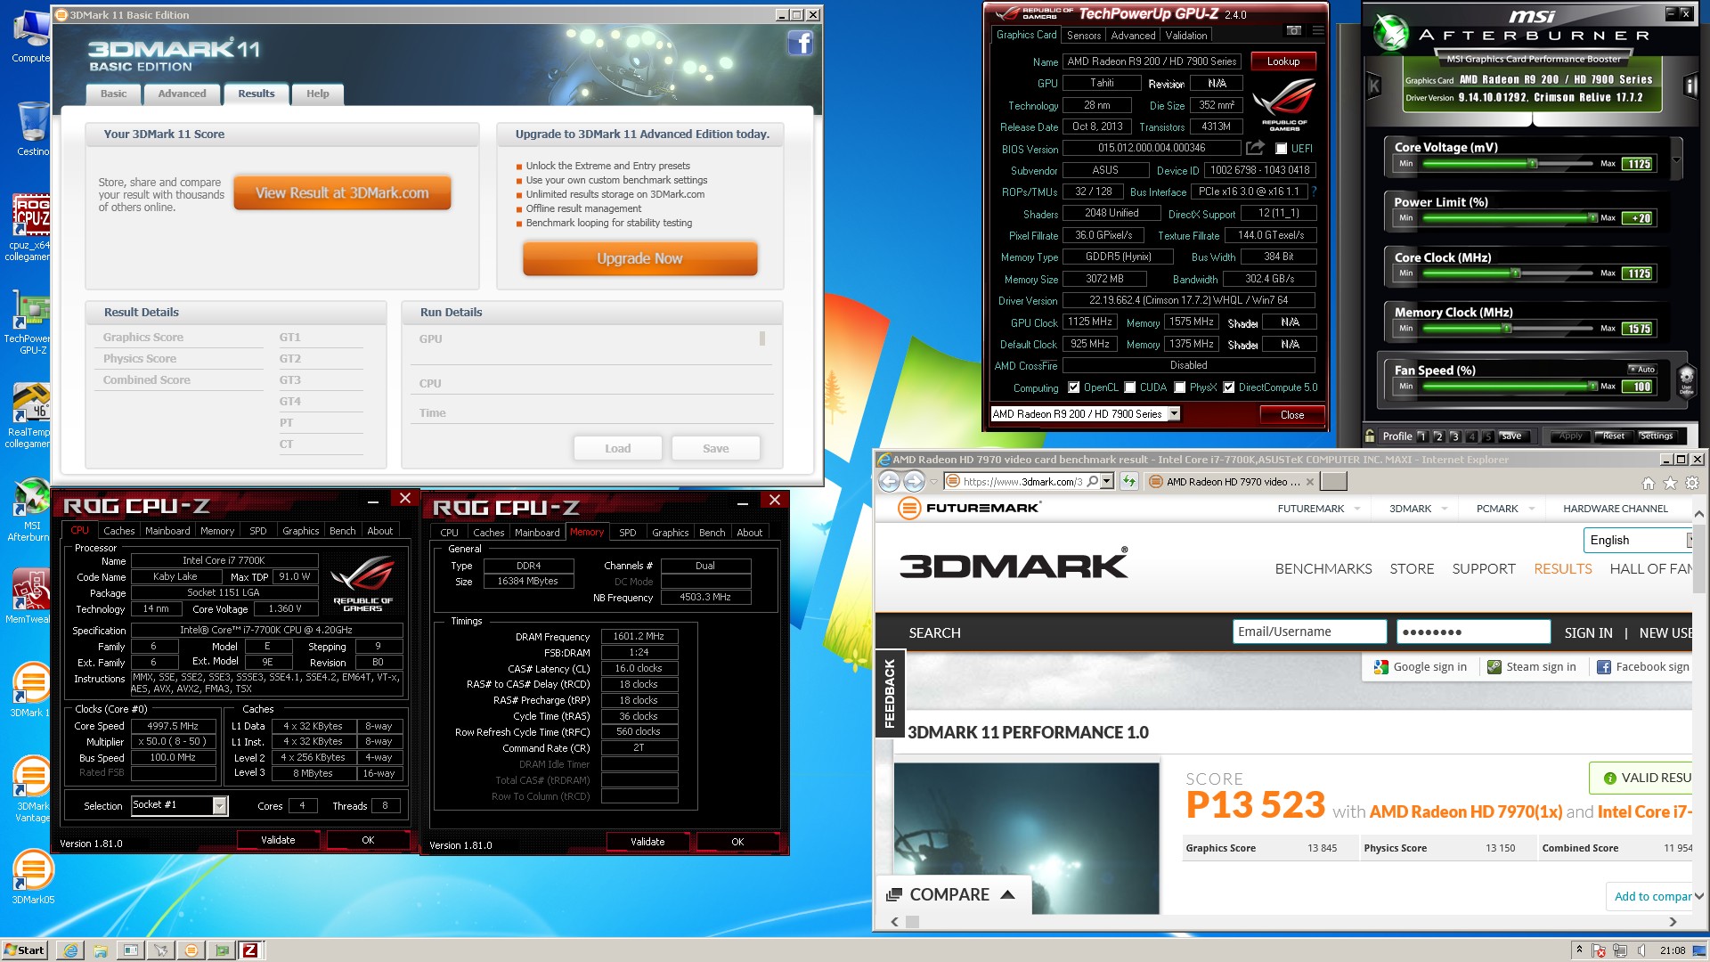The width and height of the screenshot is (1710, 962).
Task: Click the Afterburner profile lock icon
Action: [1370, 436]
